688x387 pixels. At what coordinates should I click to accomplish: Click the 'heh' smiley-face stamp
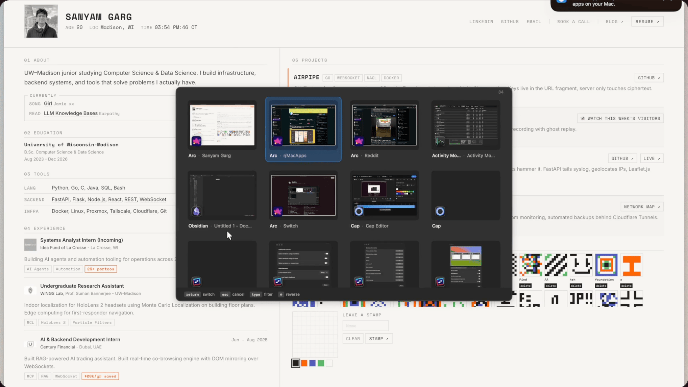click(x=581, y=265)
